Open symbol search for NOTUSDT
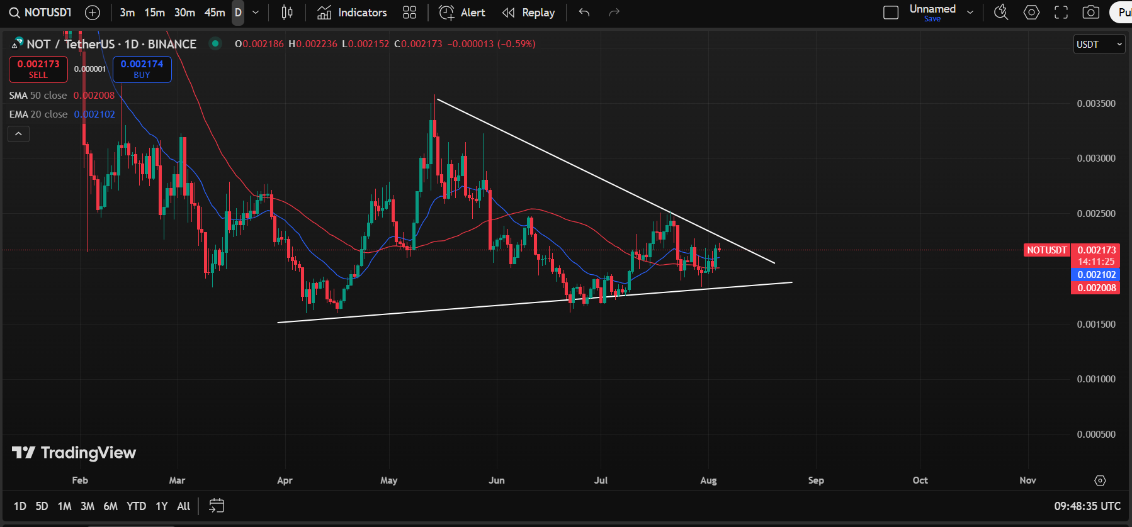 [x=40, y=13]
